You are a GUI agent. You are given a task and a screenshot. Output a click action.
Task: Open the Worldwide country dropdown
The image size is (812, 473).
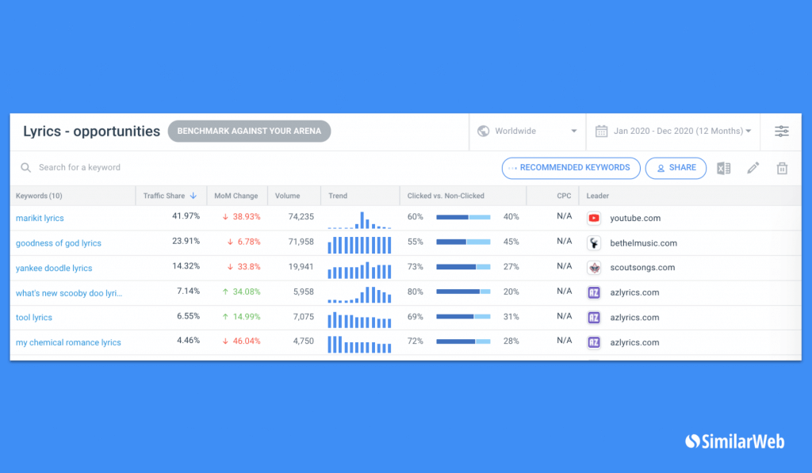click(x=527, y=132)
